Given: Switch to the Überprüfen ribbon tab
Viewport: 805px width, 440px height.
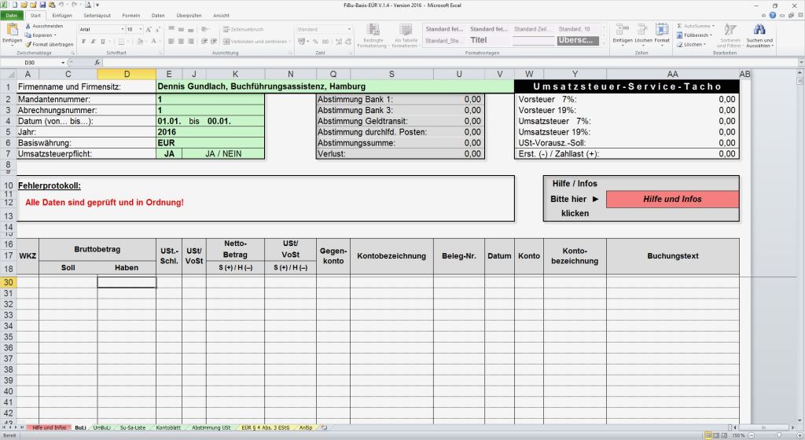Looking at the screenshot, I should [x=189, y=16].
